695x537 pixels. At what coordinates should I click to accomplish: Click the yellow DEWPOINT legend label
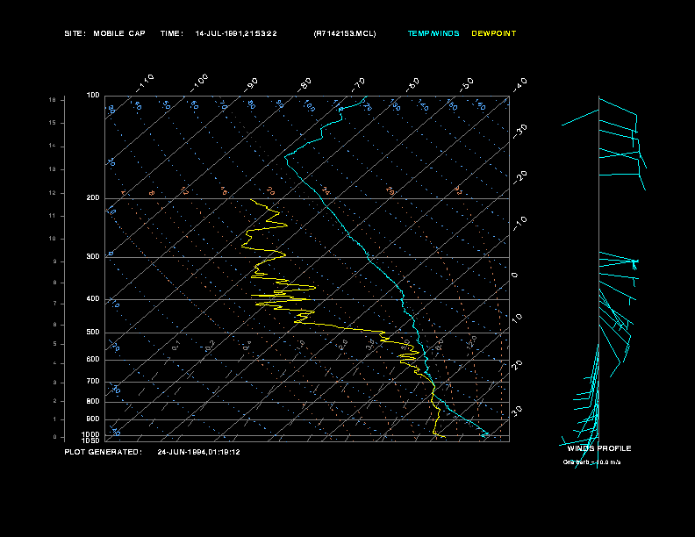coord(494,33)
